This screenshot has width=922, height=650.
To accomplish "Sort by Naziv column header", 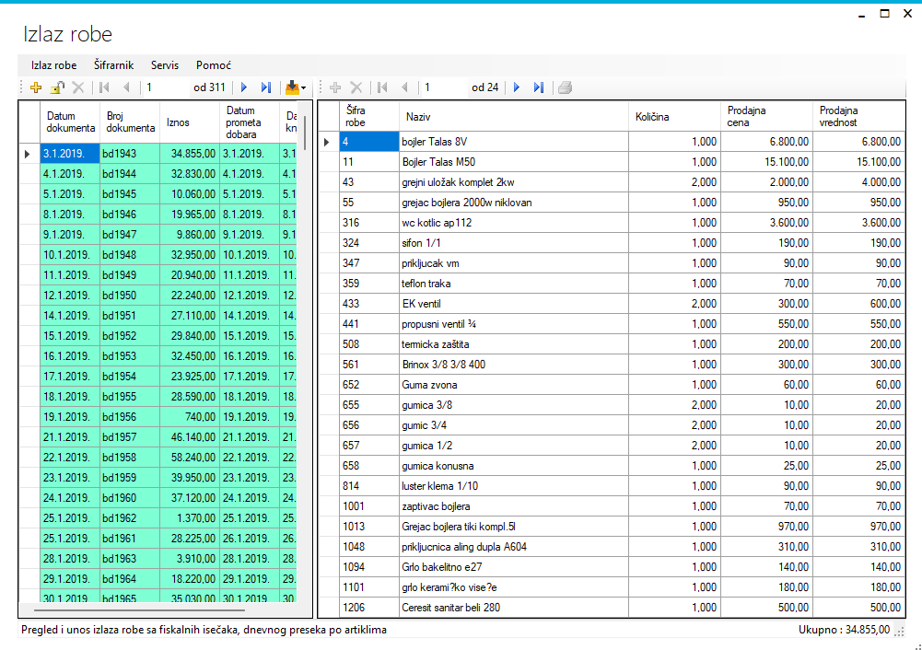I will pos(513,117).
